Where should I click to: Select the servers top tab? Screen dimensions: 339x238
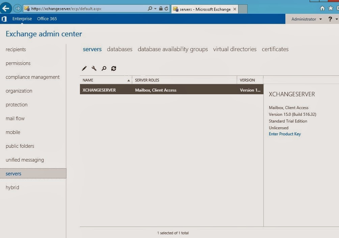click(x=92, y=49)
